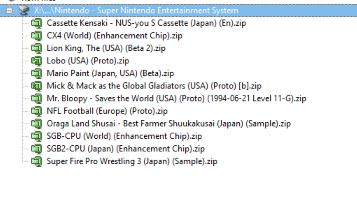Click the Lion King Beta 2 file icon
357x222 pixels.
[36, 48]
